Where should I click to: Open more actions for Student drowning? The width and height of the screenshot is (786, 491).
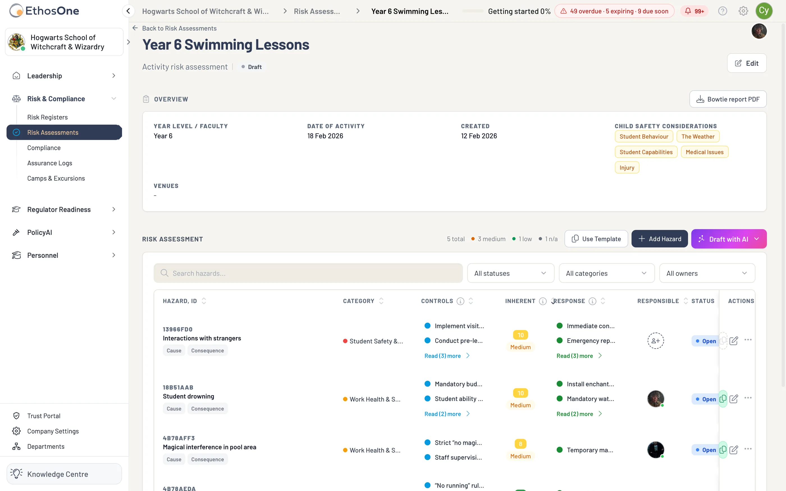pos(748,398)
